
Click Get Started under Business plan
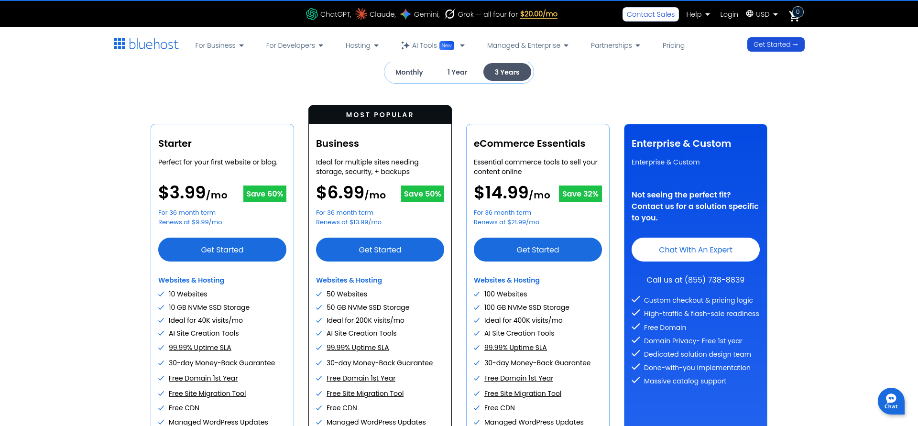pos(380,250)
